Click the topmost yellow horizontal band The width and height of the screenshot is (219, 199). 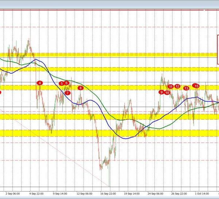click(x=109, y=55)
